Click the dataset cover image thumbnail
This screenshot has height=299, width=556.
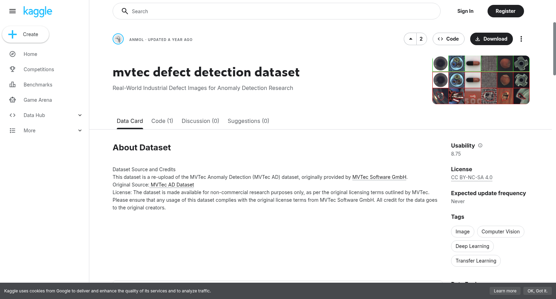pos(481,80)
